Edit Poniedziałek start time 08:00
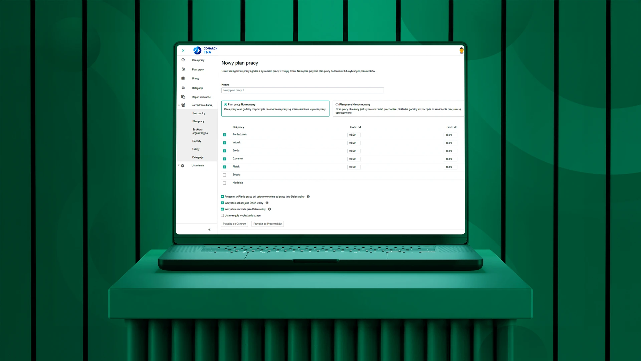Viewport: 641px width, 361px height. 354,135
